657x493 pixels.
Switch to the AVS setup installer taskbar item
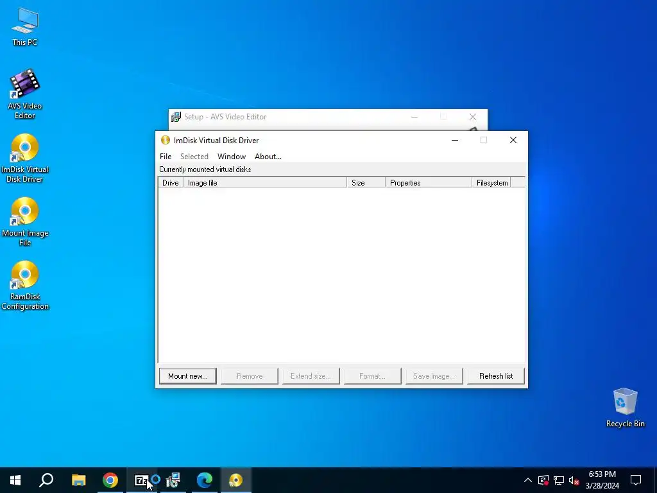pyautogui.click(x=173, y=480)
